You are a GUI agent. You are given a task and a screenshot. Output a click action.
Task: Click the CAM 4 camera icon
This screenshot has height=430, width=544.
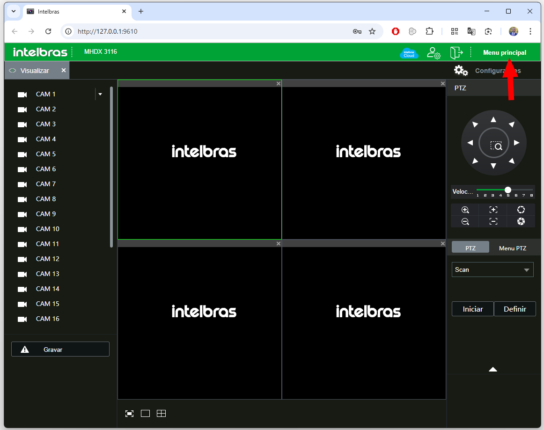22,139
